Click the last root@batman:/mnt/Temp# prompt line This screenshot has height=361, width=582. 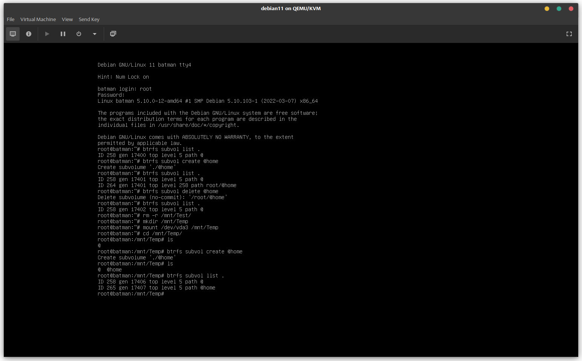click(131, 294)
